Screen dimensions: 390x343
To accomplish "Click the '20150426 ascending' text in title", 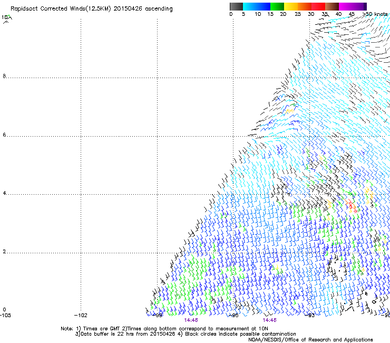I will [x=143, y=9].
